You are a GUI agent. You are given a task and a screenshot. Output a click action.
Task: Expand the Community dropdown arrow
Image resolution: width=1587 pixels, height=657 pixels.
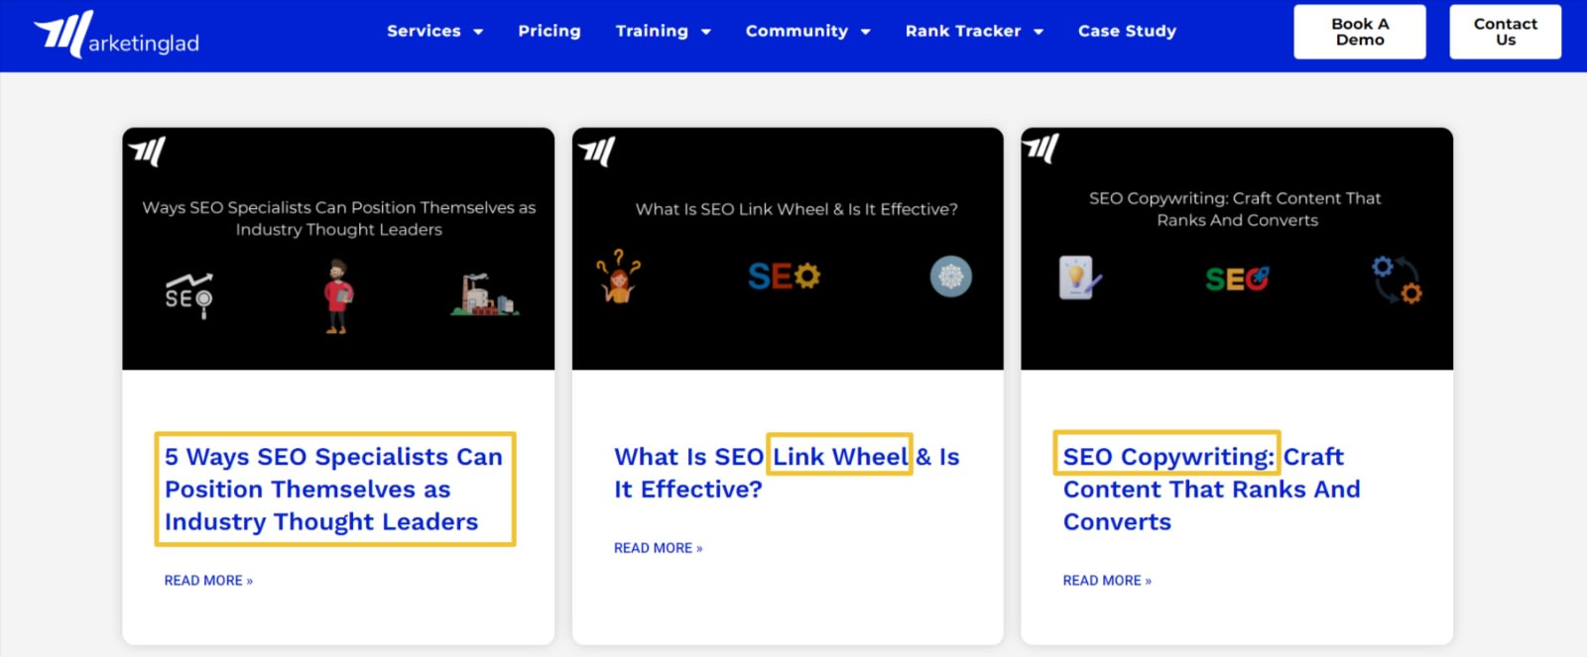coord(865,32)
